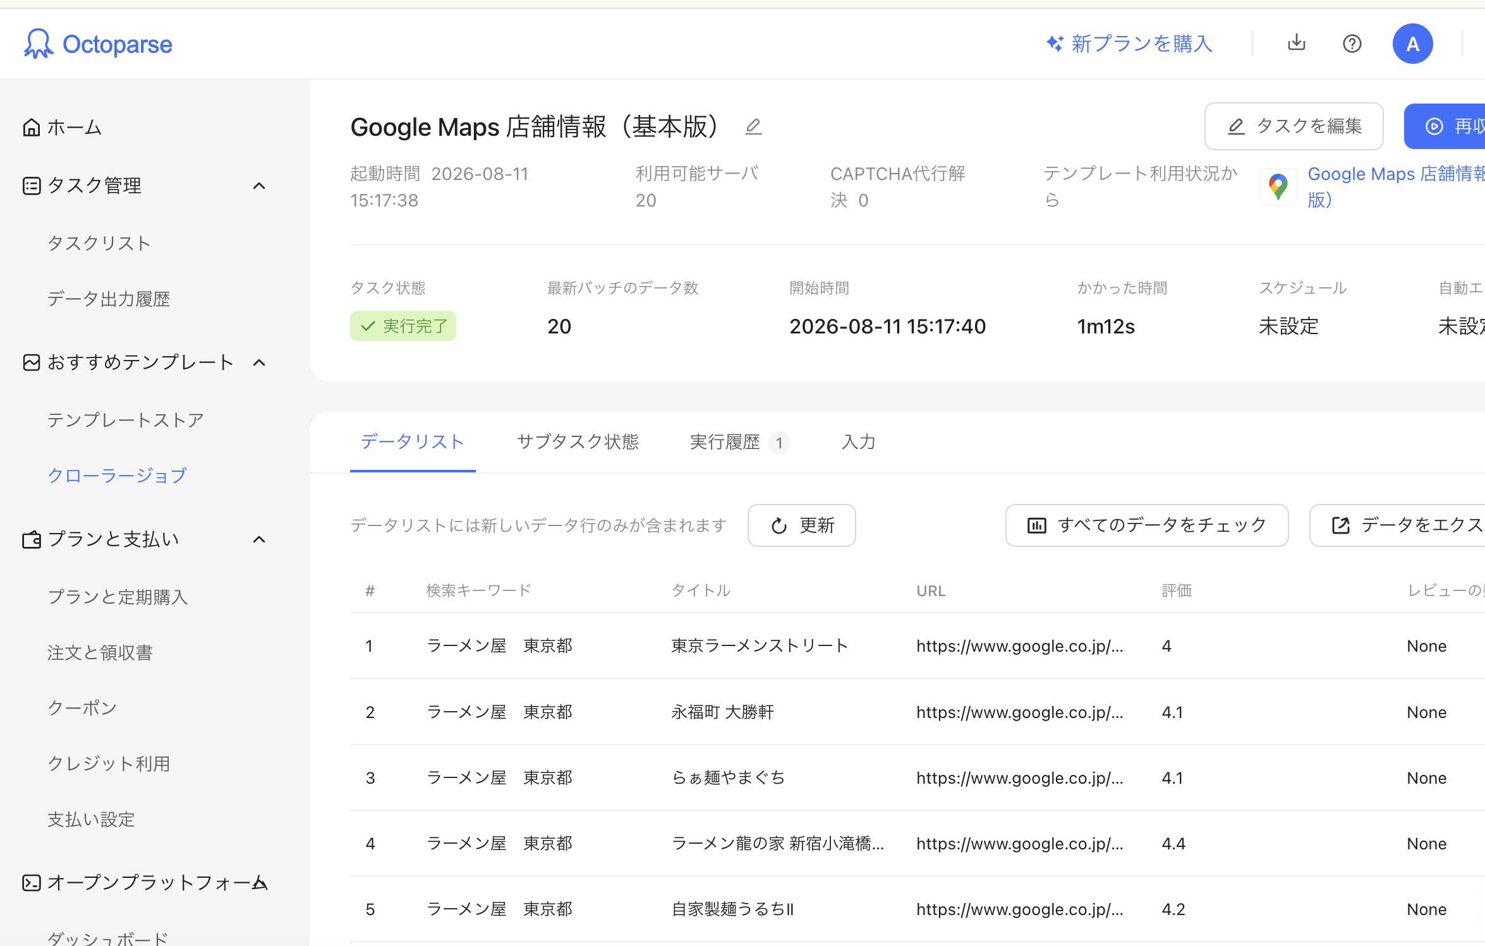
Task: Open the Google Maps 店舗情報 template link
Action: 1396,187
